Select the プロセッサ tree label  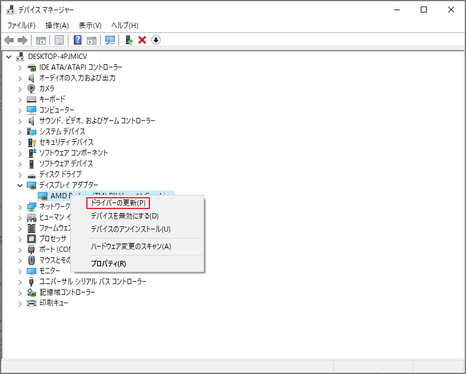53,239
